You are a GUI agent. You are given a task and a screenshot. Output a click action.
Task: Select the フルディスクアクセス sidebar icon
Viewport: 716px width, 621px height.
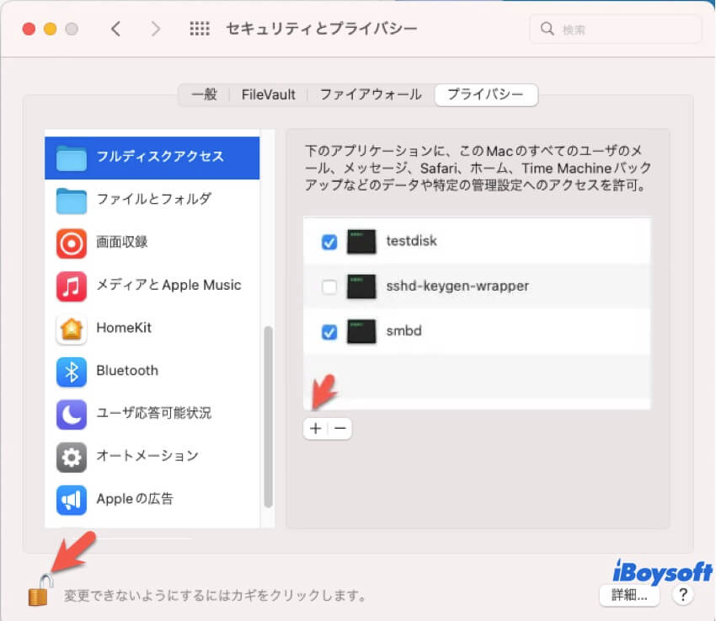(71, 156)
